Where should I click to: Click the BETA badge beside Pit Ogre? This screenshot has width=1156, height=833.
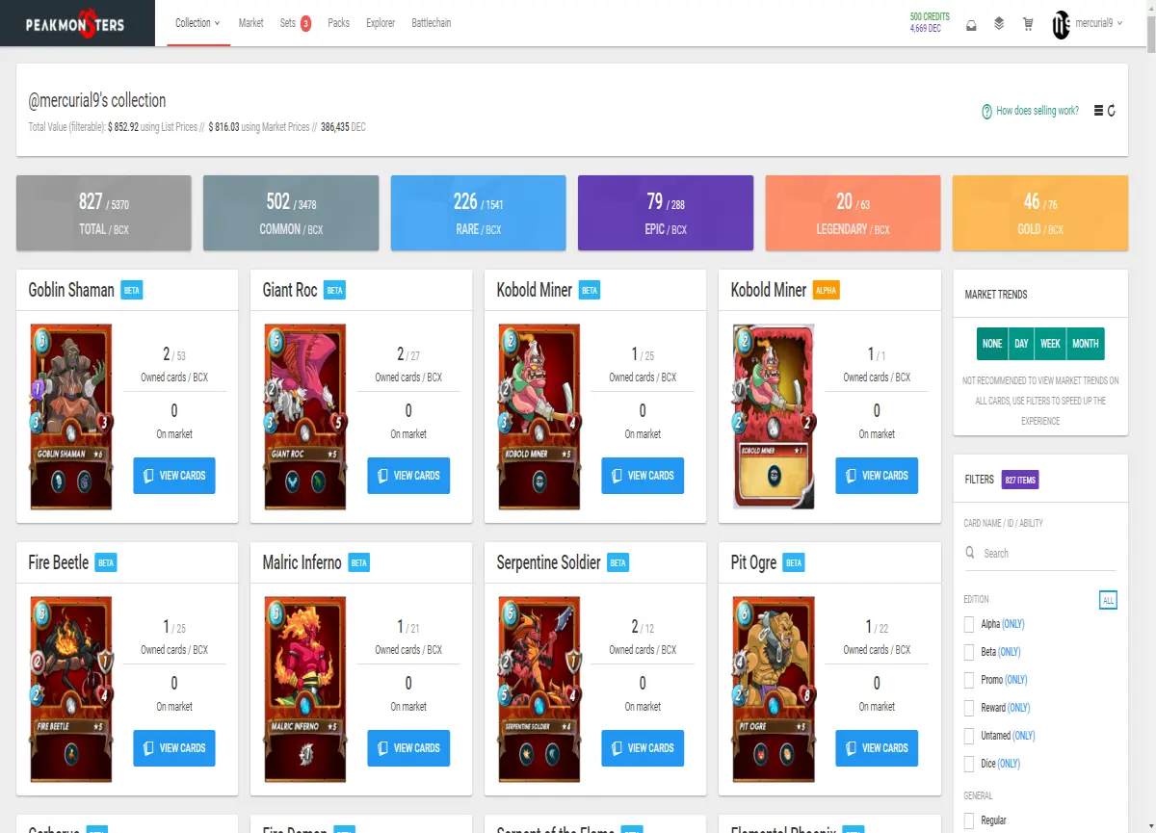[x=794, y=562]
